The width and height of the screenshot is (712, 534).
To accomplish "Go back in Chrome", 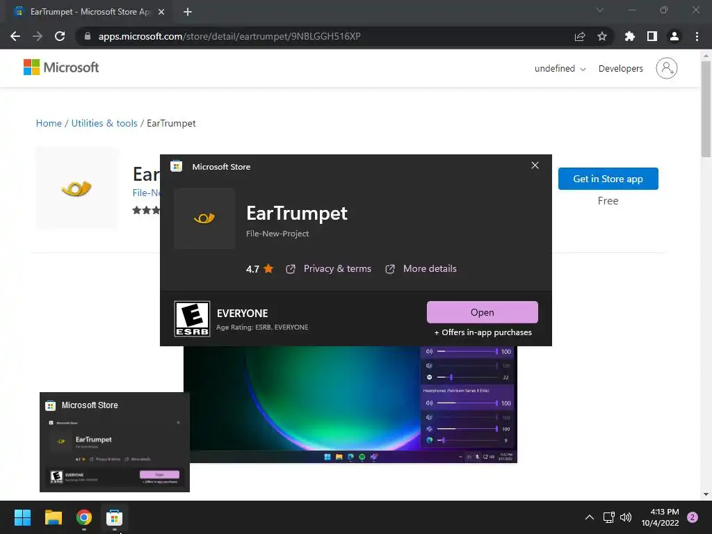I will (15, 36).
